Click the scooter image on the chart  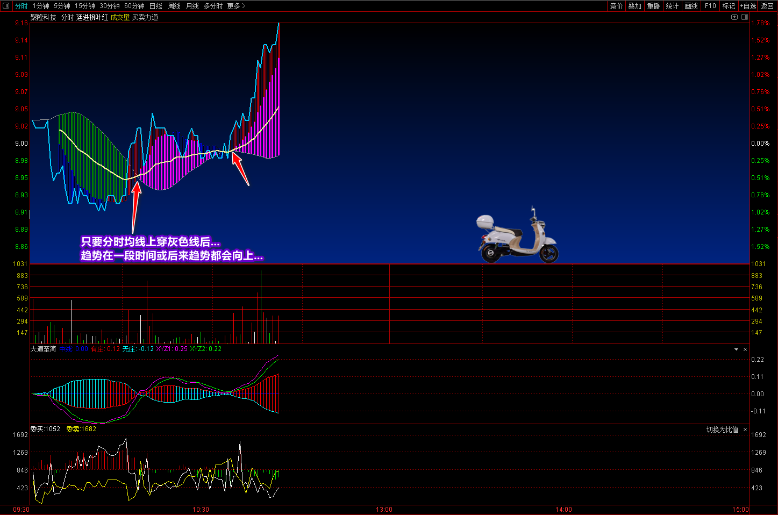(x=517, y=238)
